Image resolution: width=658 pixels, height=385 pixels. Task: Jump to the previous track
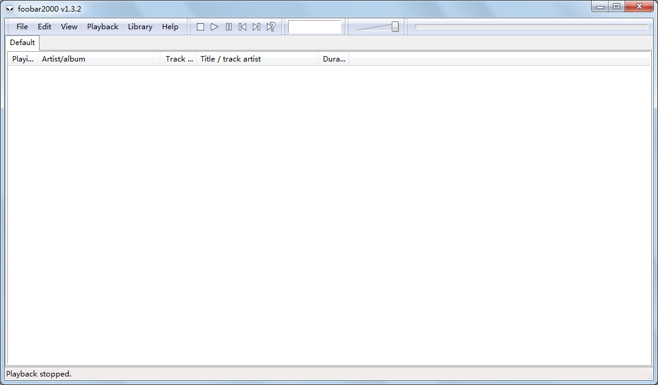242,27
